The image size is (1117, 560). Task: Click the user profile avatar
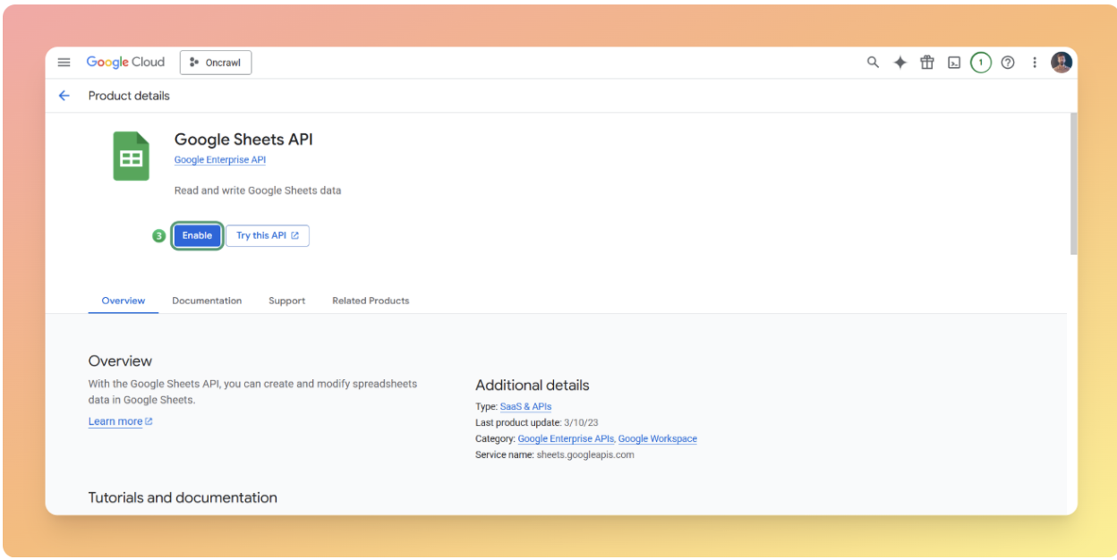click(x=1062, y=62)
